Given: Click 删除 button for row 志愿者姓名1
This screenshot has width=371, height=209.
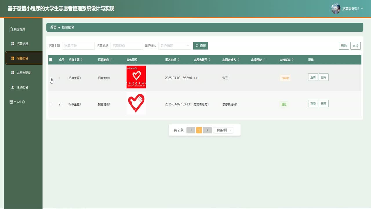Looking at the screenshot, I should pyautogui.click(x=323, y=104).
